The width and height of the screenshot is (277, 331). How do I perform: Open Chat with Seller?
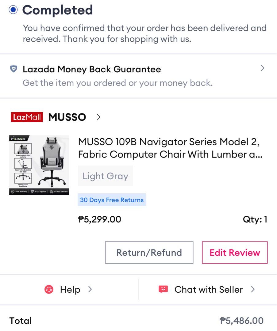[x=209, y=289]
